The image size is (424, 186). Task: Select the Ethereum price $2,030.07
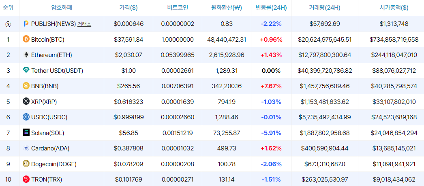128,55
